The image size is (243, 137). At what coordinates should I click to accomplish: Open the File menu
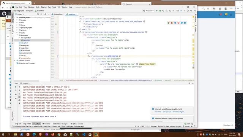click(17, 7)
